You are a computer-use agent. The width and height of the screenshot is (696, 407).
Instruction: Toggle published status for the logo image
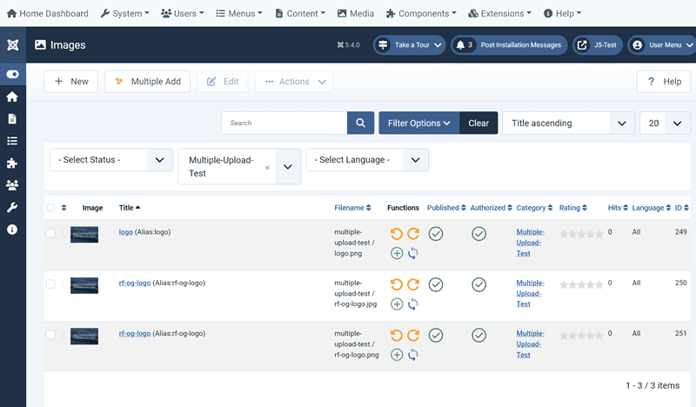(436, 234)
